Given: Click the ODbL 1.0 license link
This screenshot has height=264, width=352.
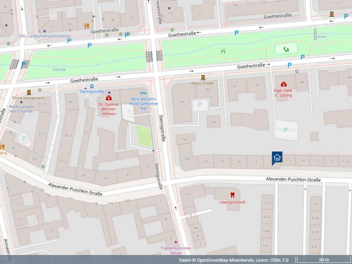Looking at the screenshot, I should [x=279, y=260].
